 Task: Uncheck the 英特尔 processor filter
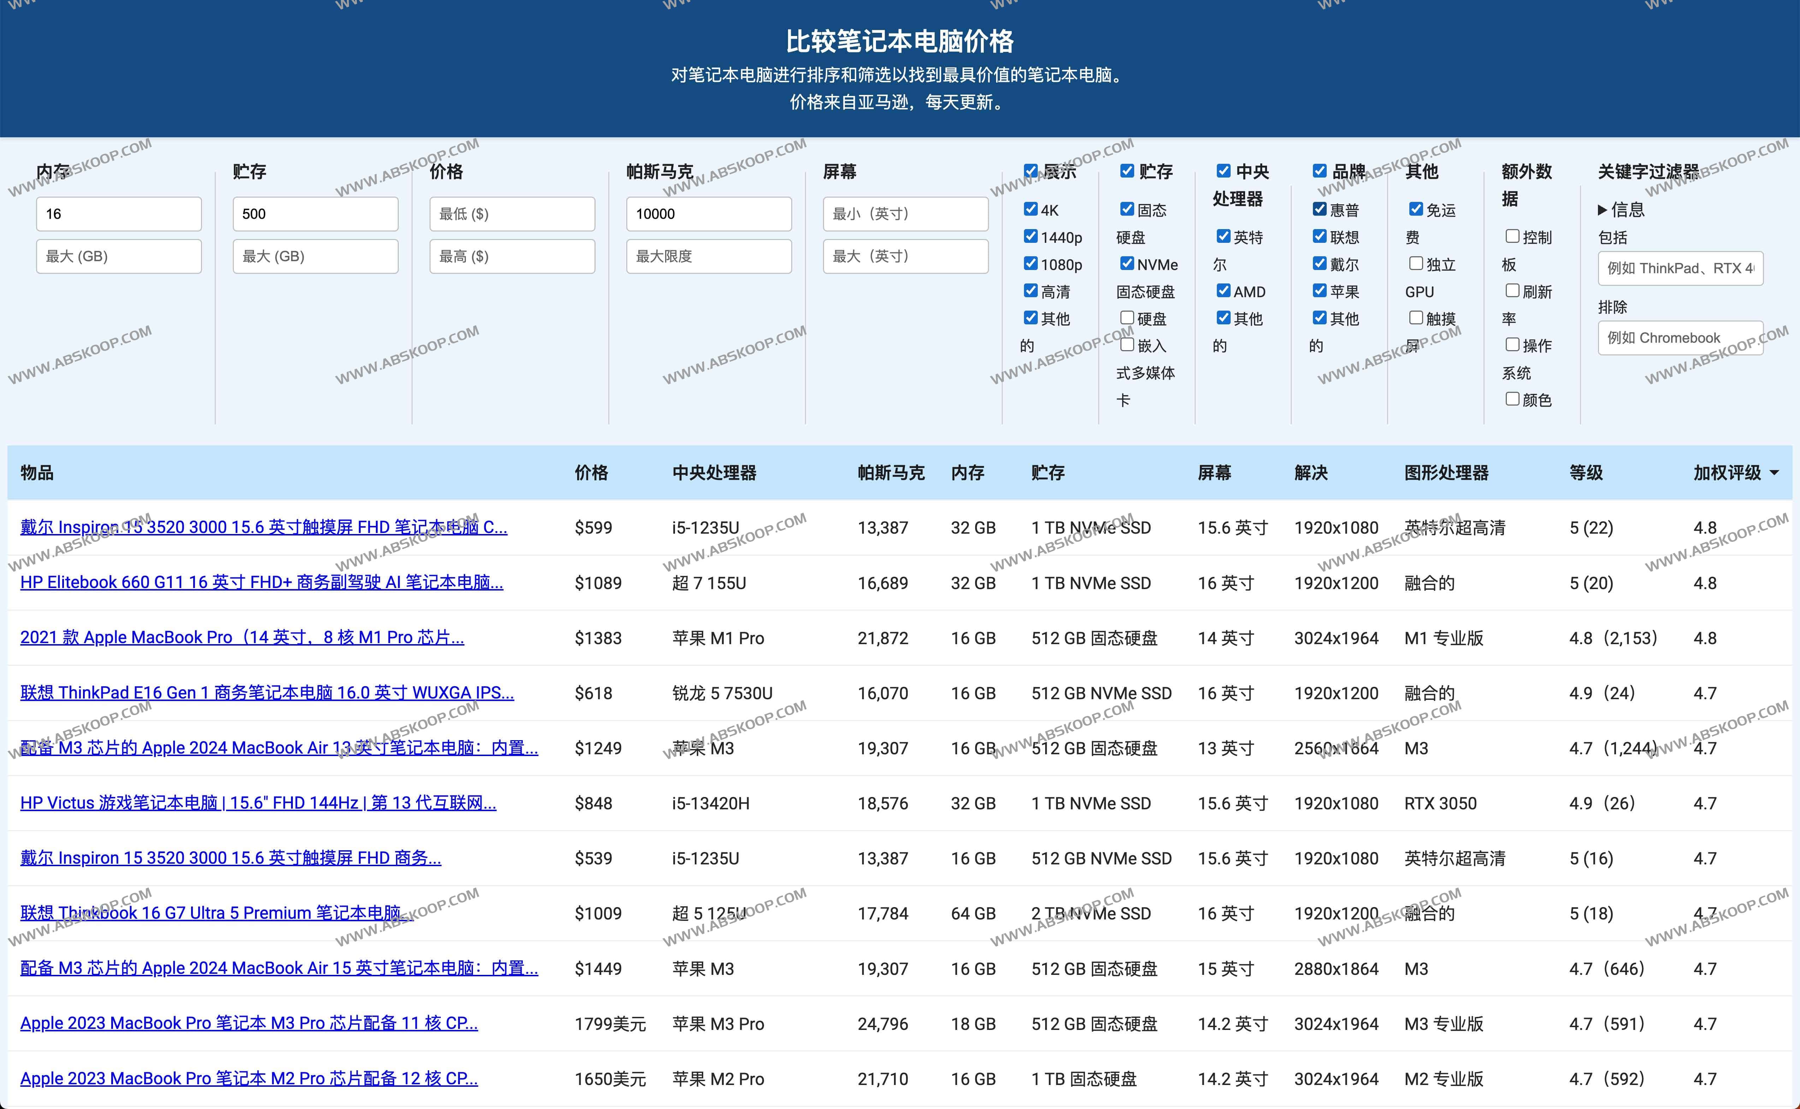point(1223,236)
